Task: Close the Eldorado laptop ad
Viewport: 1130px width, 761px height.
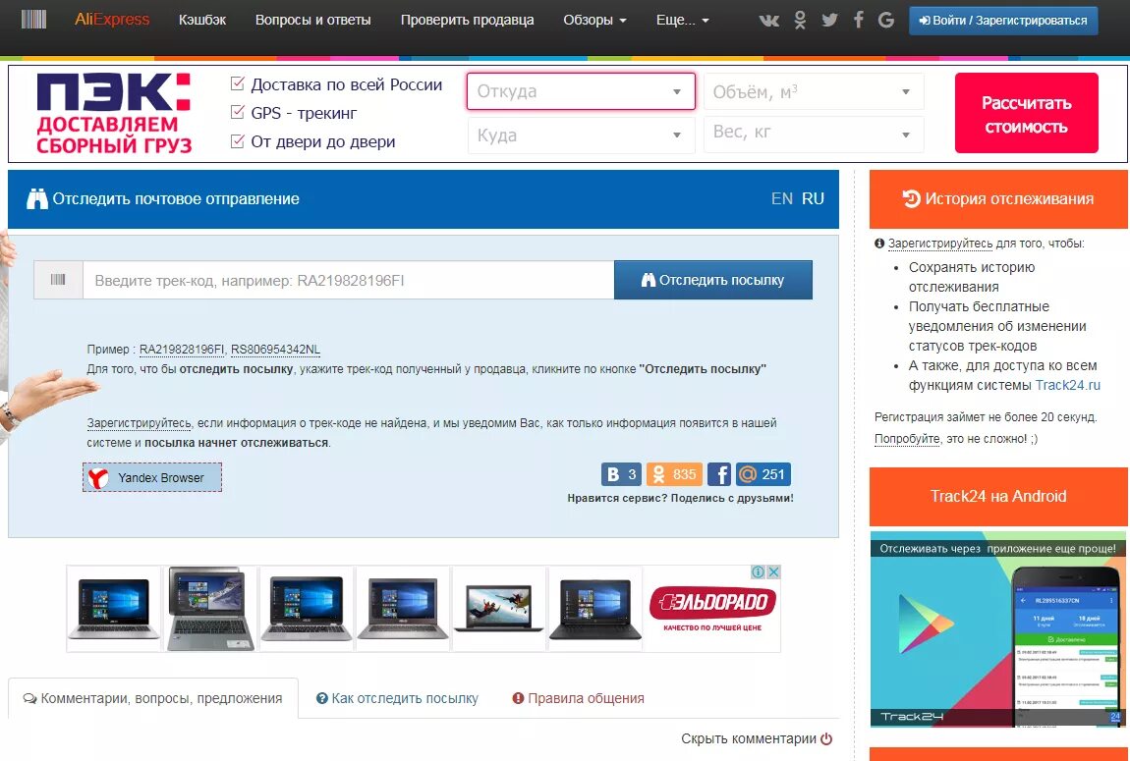Action: click(773, 571)
